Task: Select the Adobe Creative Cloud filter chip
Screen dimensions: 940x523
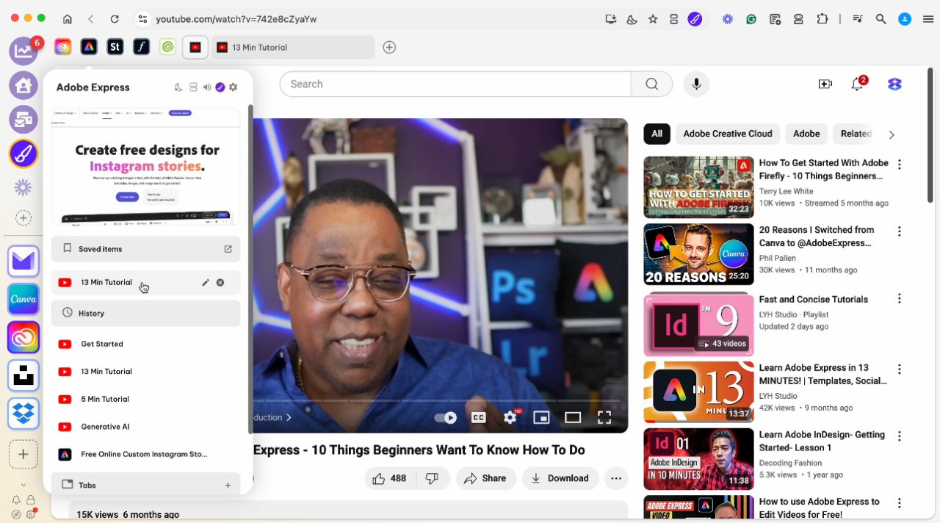Action: (727, 134)
